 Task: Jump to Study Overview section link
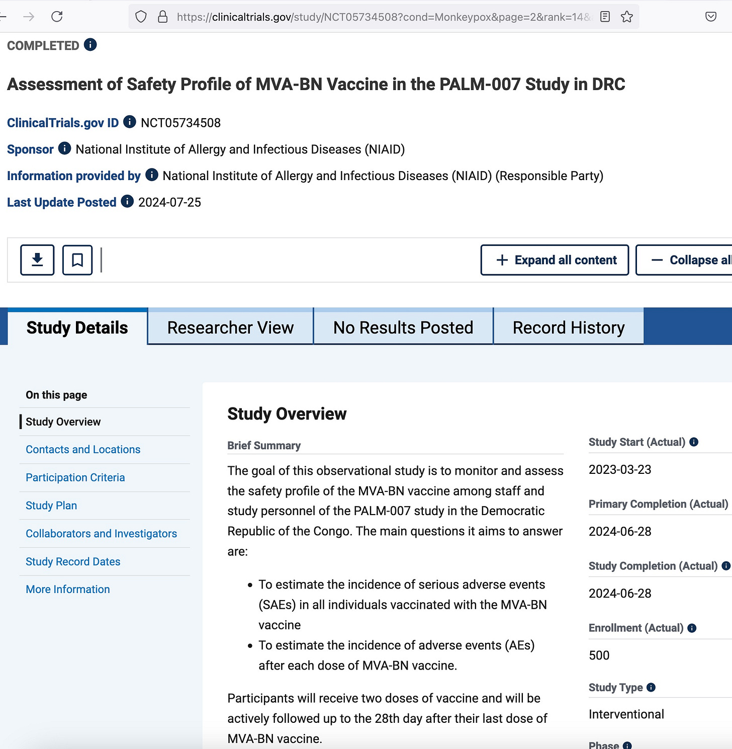[x=63, y=422]
